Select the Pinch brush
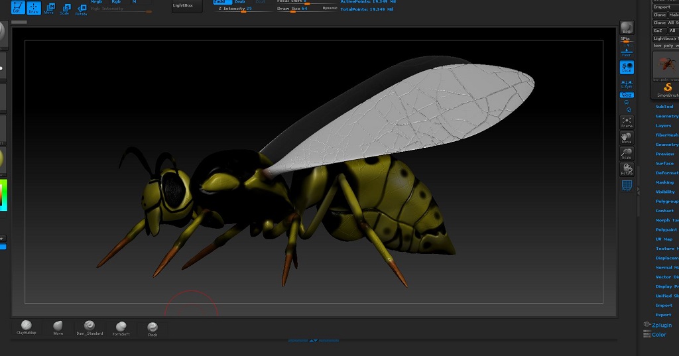Viewport: 679px width, 356px height. [153, 329]
